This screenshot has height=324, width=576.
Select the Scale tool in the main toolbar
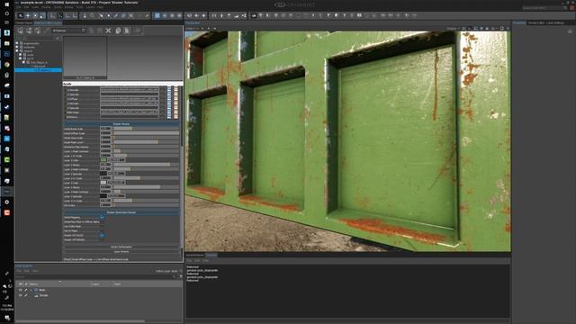pos(42,15)
